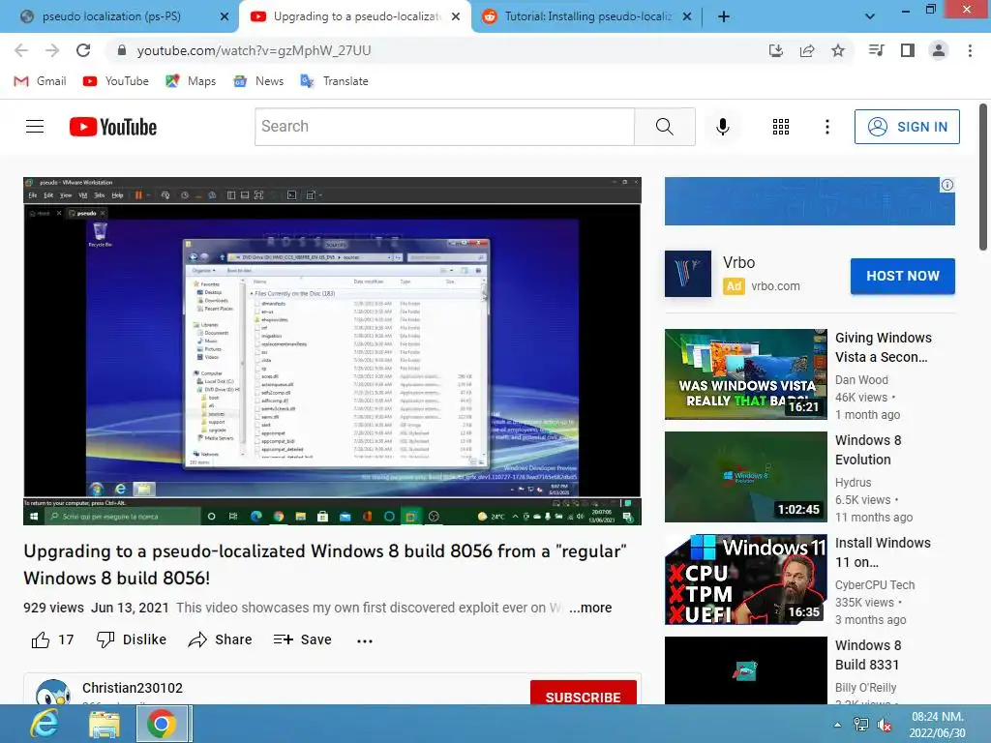
Task: Open the Christian230102 channel name
Action: (132, 688)
